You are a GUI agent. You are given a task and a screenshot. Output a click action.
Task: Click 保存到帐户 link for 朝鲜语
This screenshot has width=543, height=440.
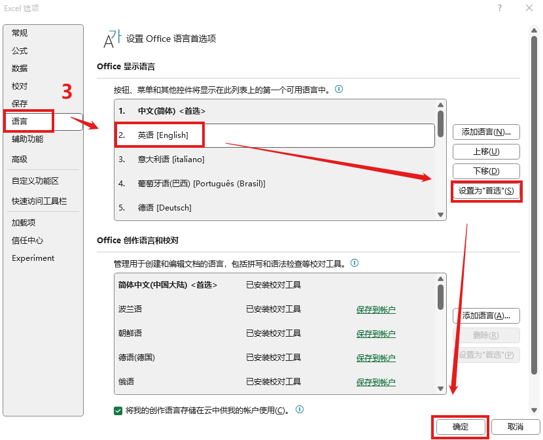click(376, 333)
